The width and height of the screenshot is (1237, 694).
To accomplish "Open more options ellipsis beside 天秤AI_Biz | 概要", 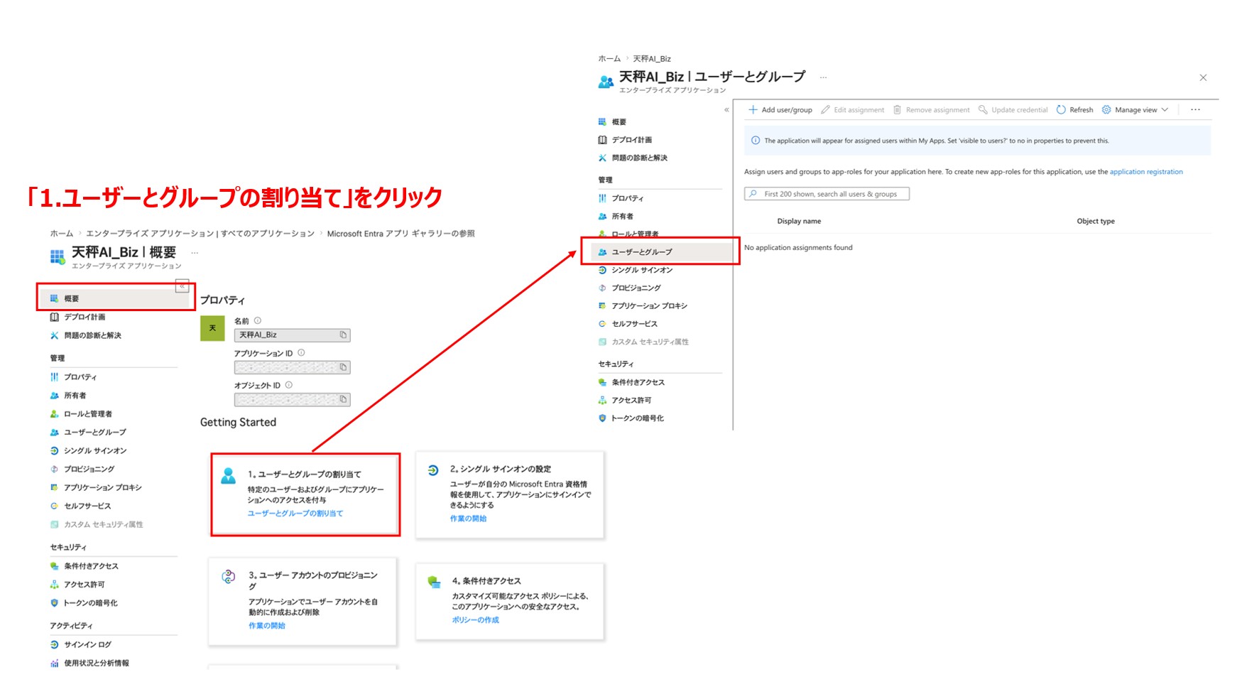I will [x=195, y=253].
